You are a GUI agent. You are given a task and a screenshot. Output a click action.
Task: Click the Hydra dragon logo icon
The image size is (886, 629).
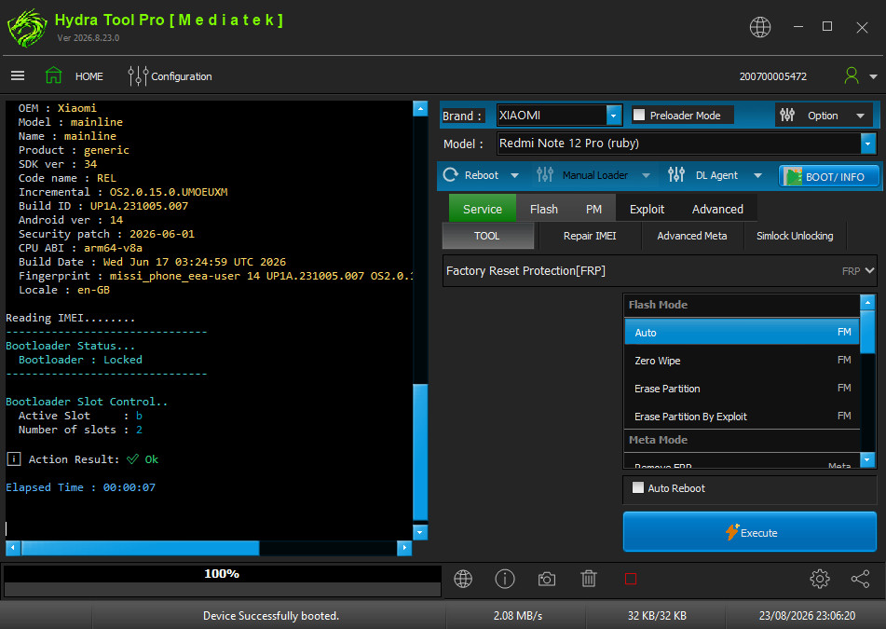(27, 28)
